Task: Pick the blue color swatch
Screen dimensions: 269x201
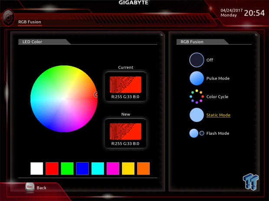Action: 82,169
